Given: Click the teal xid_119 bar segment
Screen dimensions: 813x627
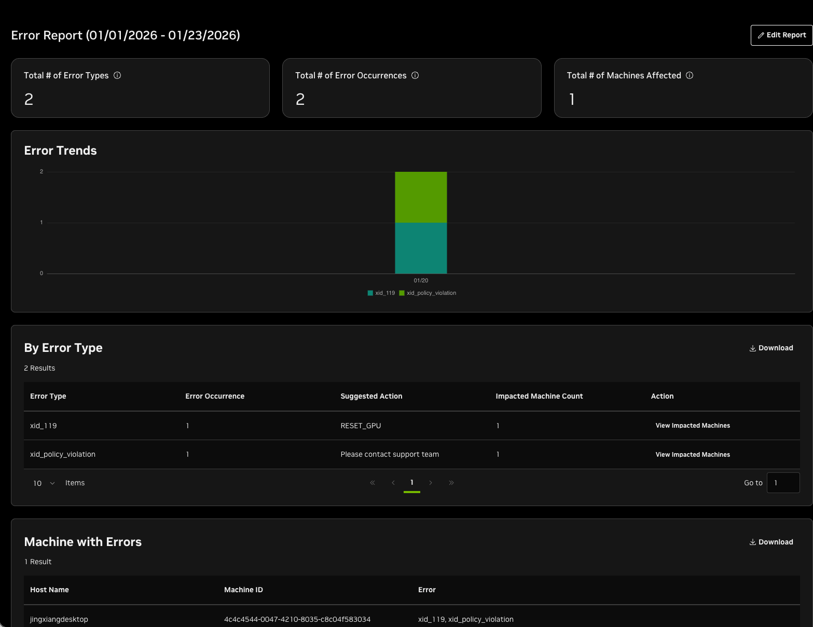Looking at the screenshot, I should pos(421,248).
